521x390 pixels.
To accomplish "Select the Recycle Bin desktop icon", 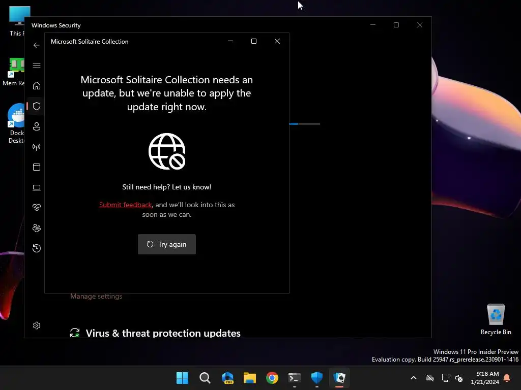I will point(496,319).
